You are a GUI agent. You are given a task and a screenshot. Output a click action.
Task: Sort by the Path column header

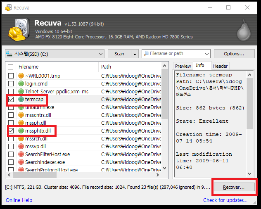tap(130, 67)
